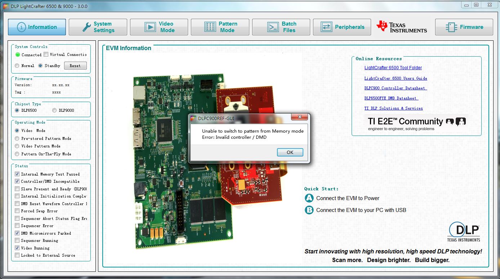
Task: Select Pattern On-The-Fly Mode
Action: click(x=17, y=154)
